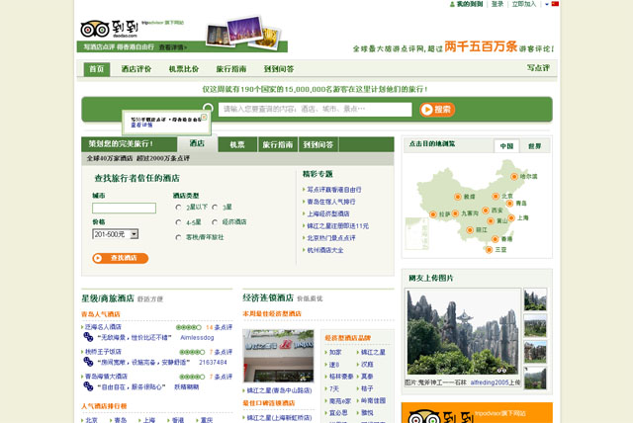Switch the map to the 世界 tab
633x423 pixels.
534,145
